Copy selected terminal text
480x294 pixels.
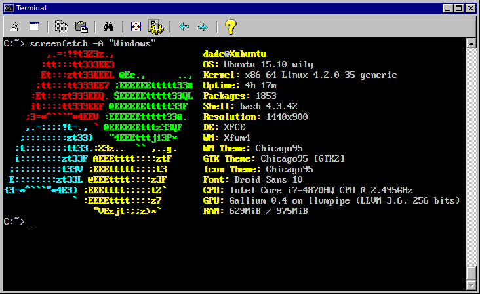[62, 27]
